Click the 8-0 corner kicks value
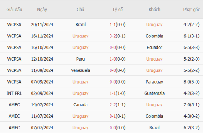Viewport: 203px width, 136px height. 187,82
